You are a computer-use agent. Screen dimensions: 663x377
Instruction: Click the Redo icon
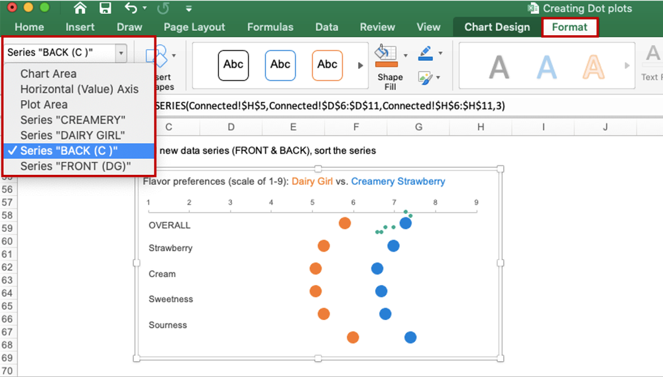click(x=163, y=8)
